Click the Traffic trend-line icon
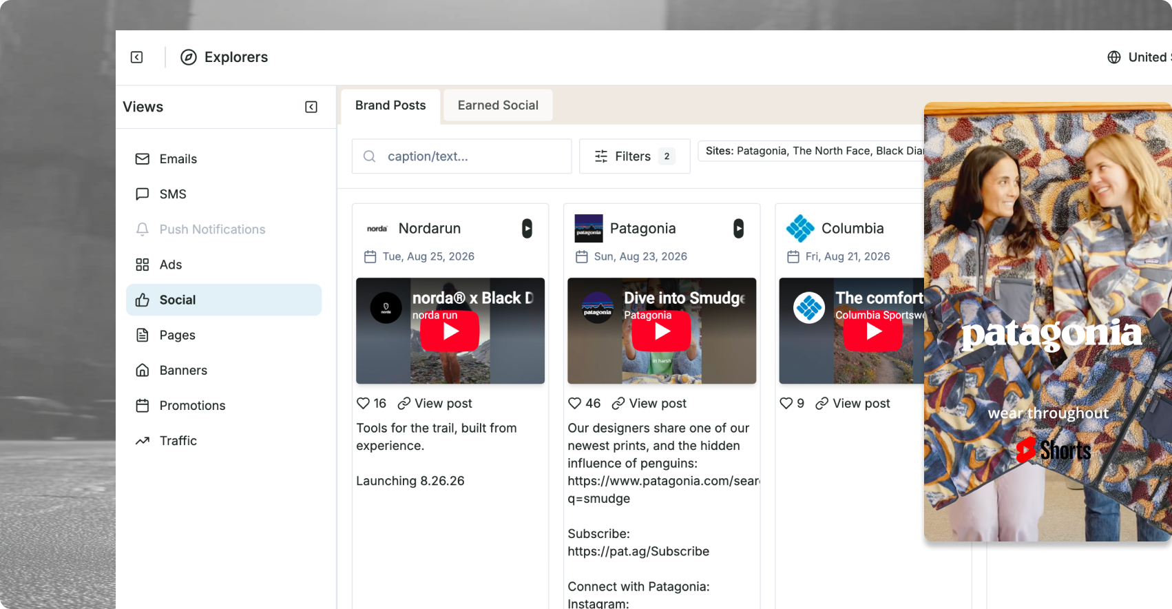Image resolution: width=1172 pixels, height=609 pixels. point(143,440)
